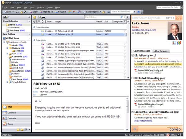Open the View menu
This screenshot has height=139, width=186.
[x=19, y=7]
